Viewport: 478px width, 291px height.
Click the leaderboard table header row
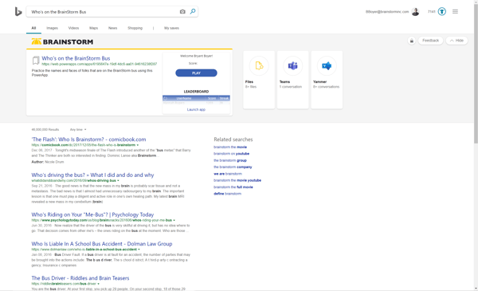(196, 98)
